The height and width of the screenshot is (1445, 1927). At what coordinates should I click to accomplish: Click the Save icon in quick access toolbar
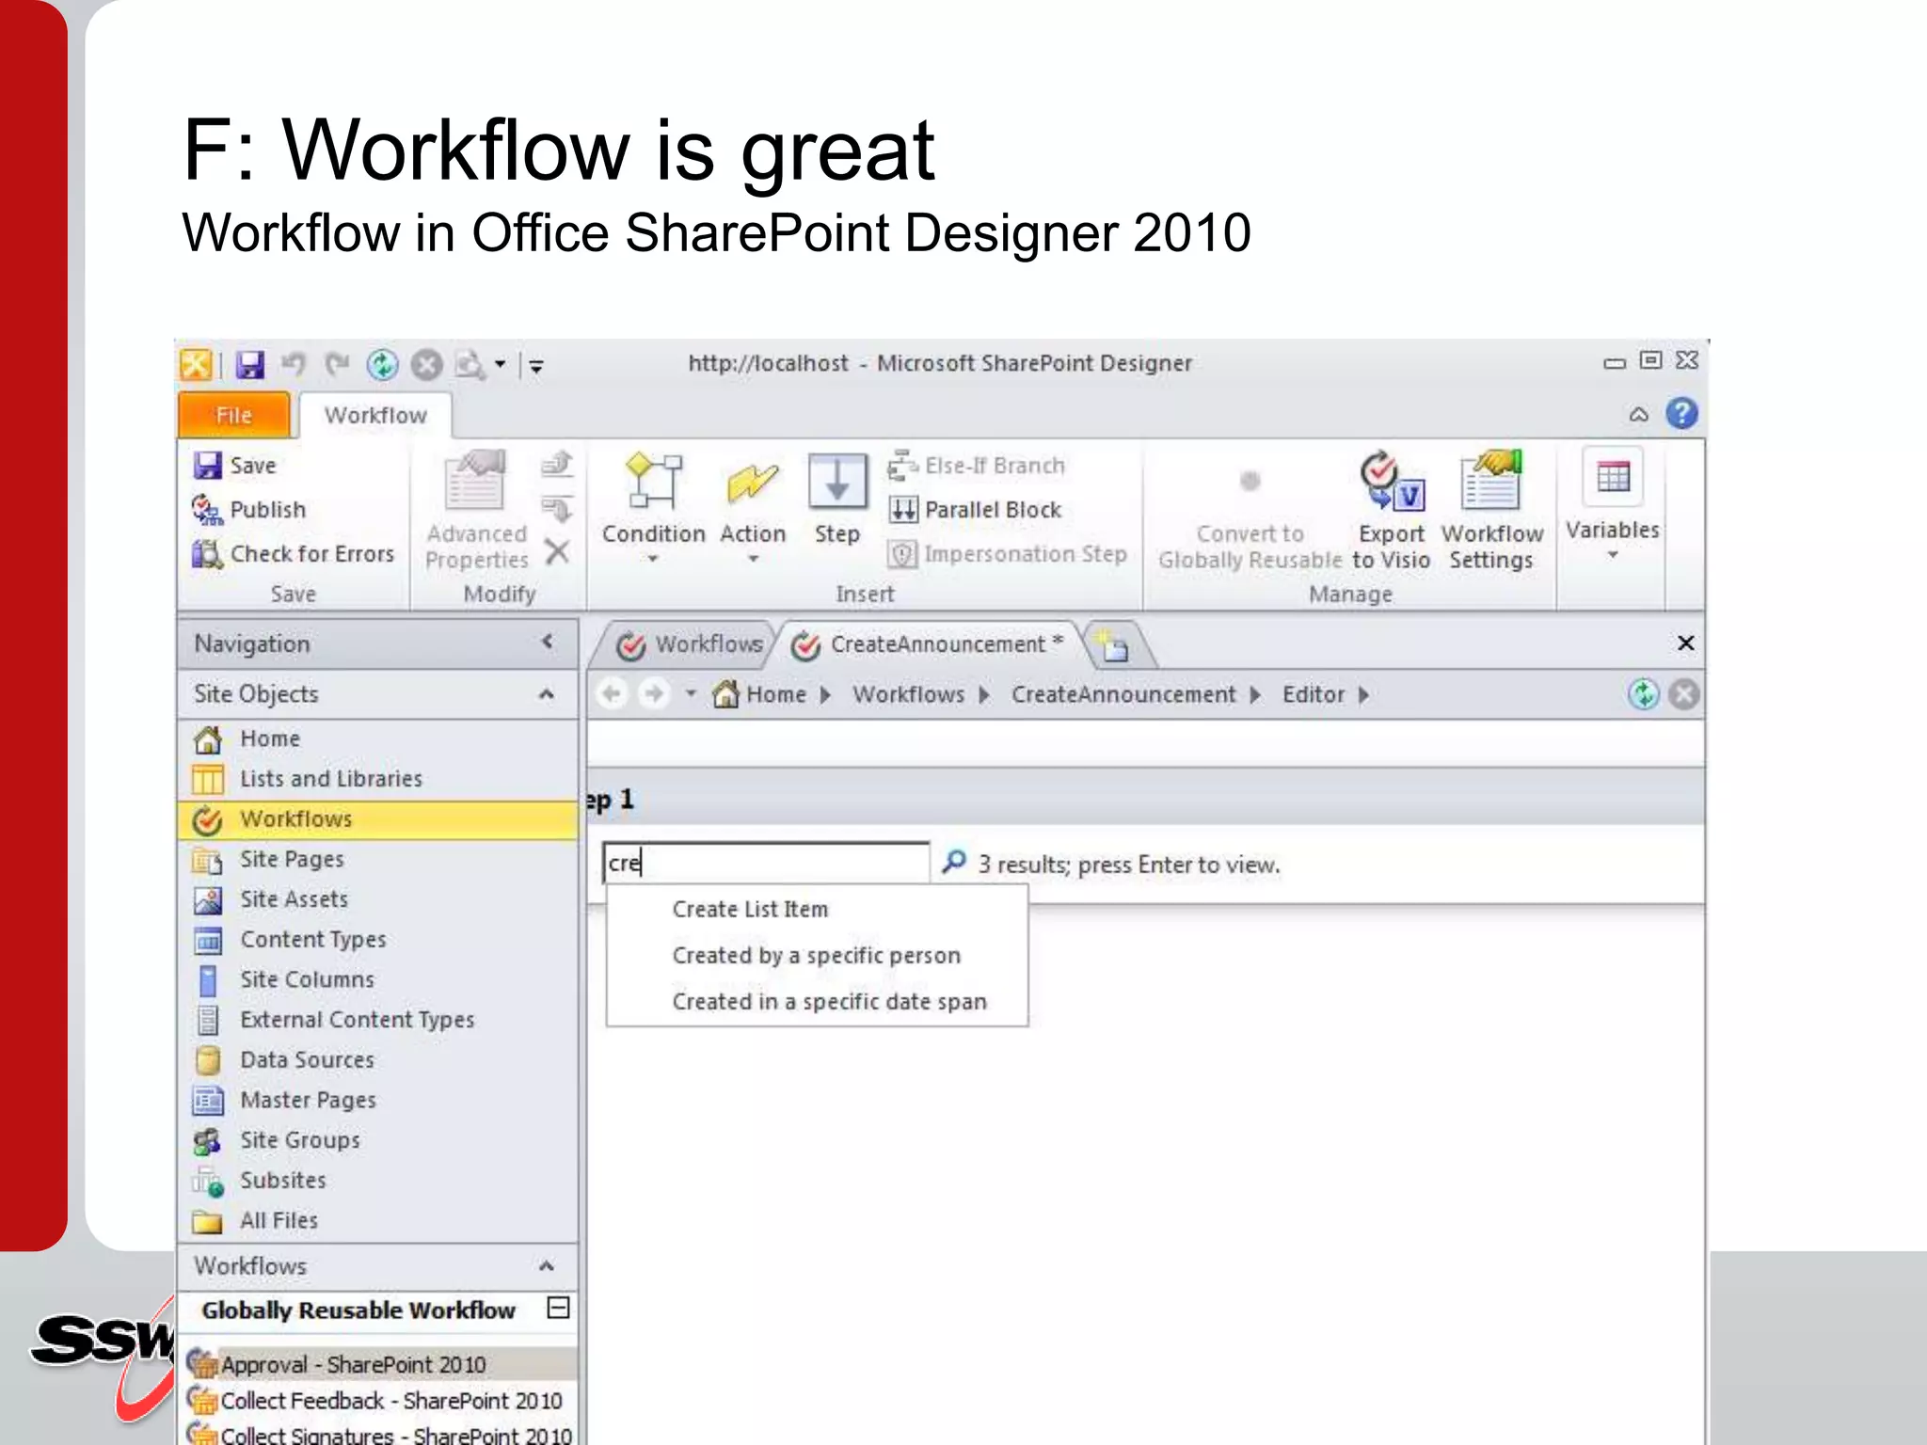(x=249, y=365)
